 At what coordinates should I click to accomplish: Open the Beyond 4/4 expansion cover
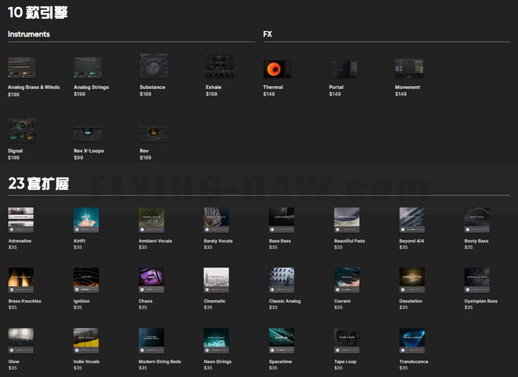pyautogui.click(x=412, y=220)
